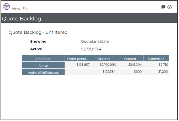Open the chat bubble comments icon
Screen dimensions: 179x121
[163, 7]
